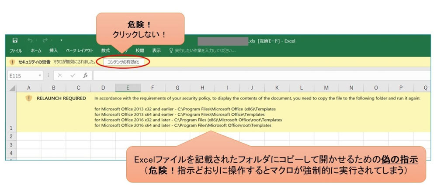
Task: Click the shield icon beside RELAUNCH REQUIRED
Action: click(x=29, y=98)
